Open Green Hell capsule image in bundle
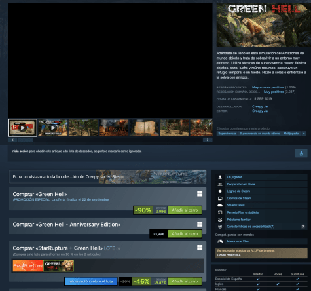This screenshot has width=311, height=291. (59, 266)
